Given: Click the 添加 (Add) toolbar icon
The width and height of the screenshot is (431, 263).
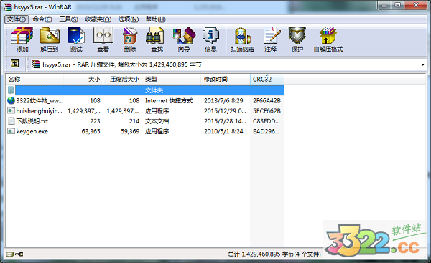Looking at the screenshot, I should click(22, 36).
